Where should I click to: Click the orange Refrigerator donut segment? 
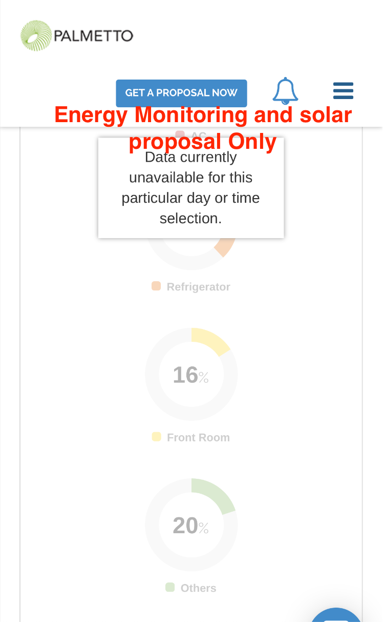pos(226,247)
